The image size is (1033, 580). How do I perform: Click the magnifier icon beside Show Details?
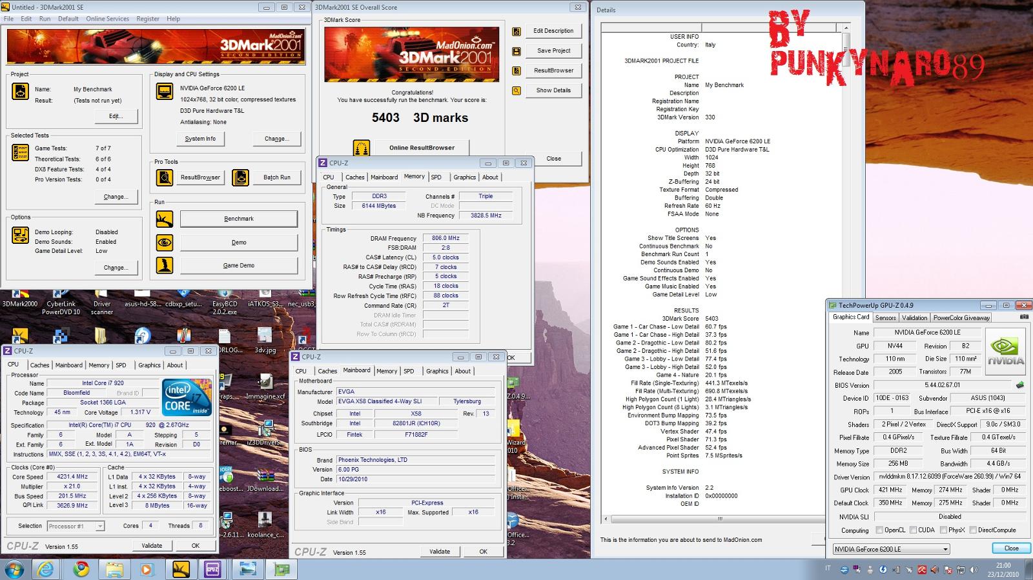click(x=516, y=90)
